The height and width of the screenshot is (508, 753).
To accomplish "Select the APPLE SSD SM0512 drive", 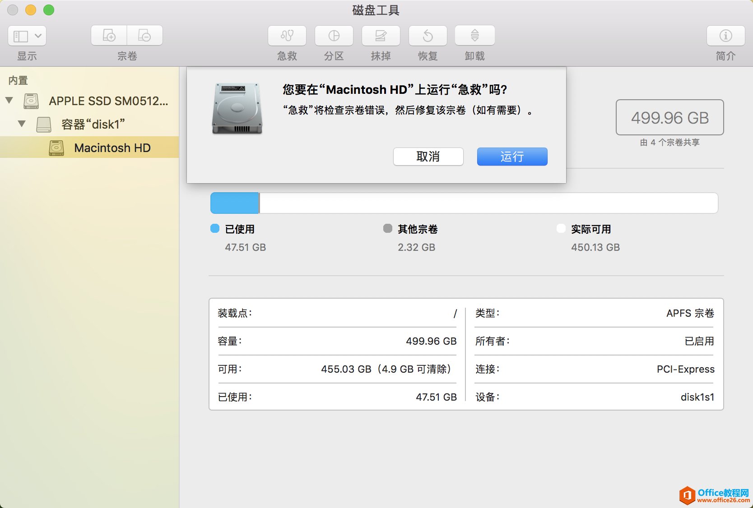I will coord(89,101).
